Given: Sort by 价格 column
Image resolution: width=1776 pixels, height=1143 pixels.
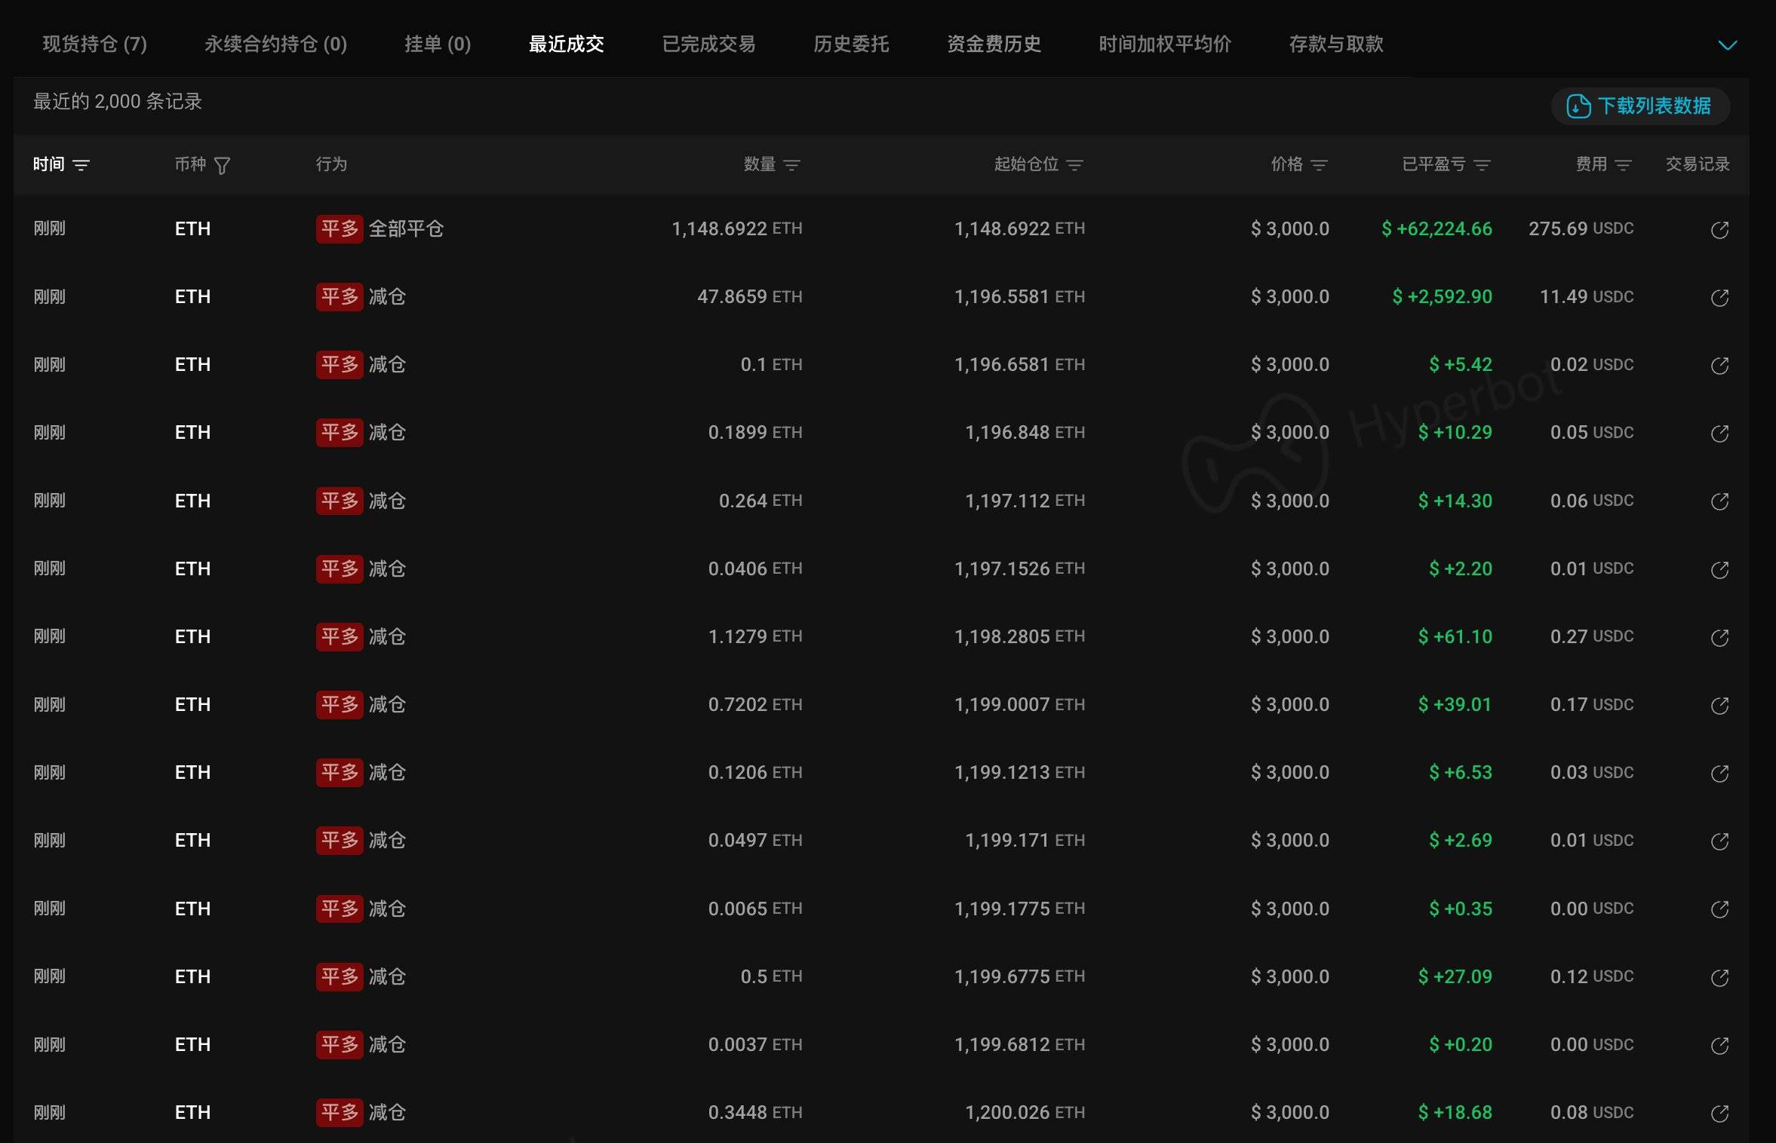Looking at the screenshot, I should tap(1319, 165).
